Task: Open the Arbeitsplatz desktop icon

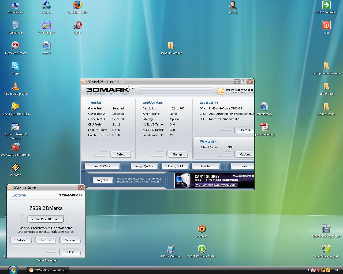Action: click(x=16, y=8)
